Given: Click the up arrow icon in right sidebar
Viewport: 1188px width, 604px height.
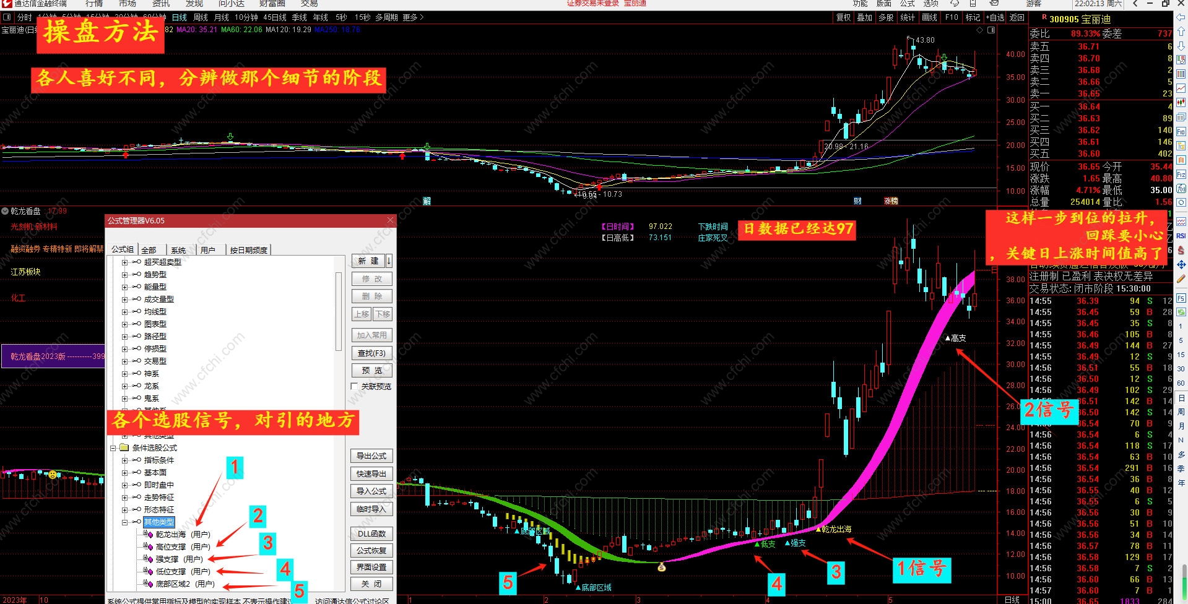Looking at the screenshot, I should click(1181, 32).
